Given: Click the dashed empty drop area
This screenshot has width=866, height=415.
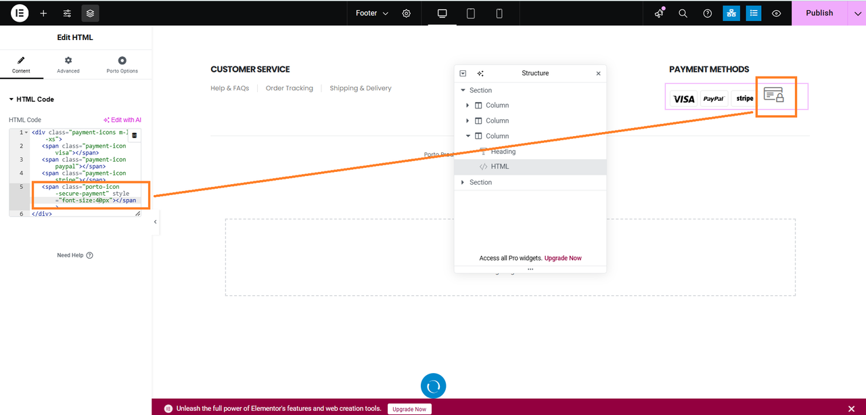Looking at the screenshot, I should (510, 257).
